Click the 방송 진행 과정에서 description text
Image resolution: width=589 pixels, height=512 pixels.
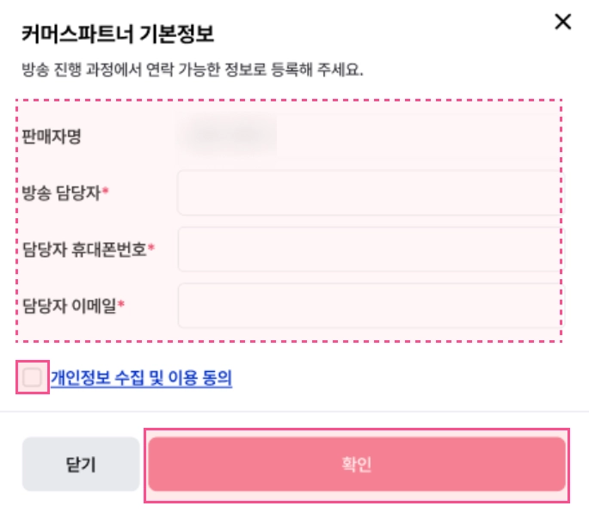pos(192,70)
